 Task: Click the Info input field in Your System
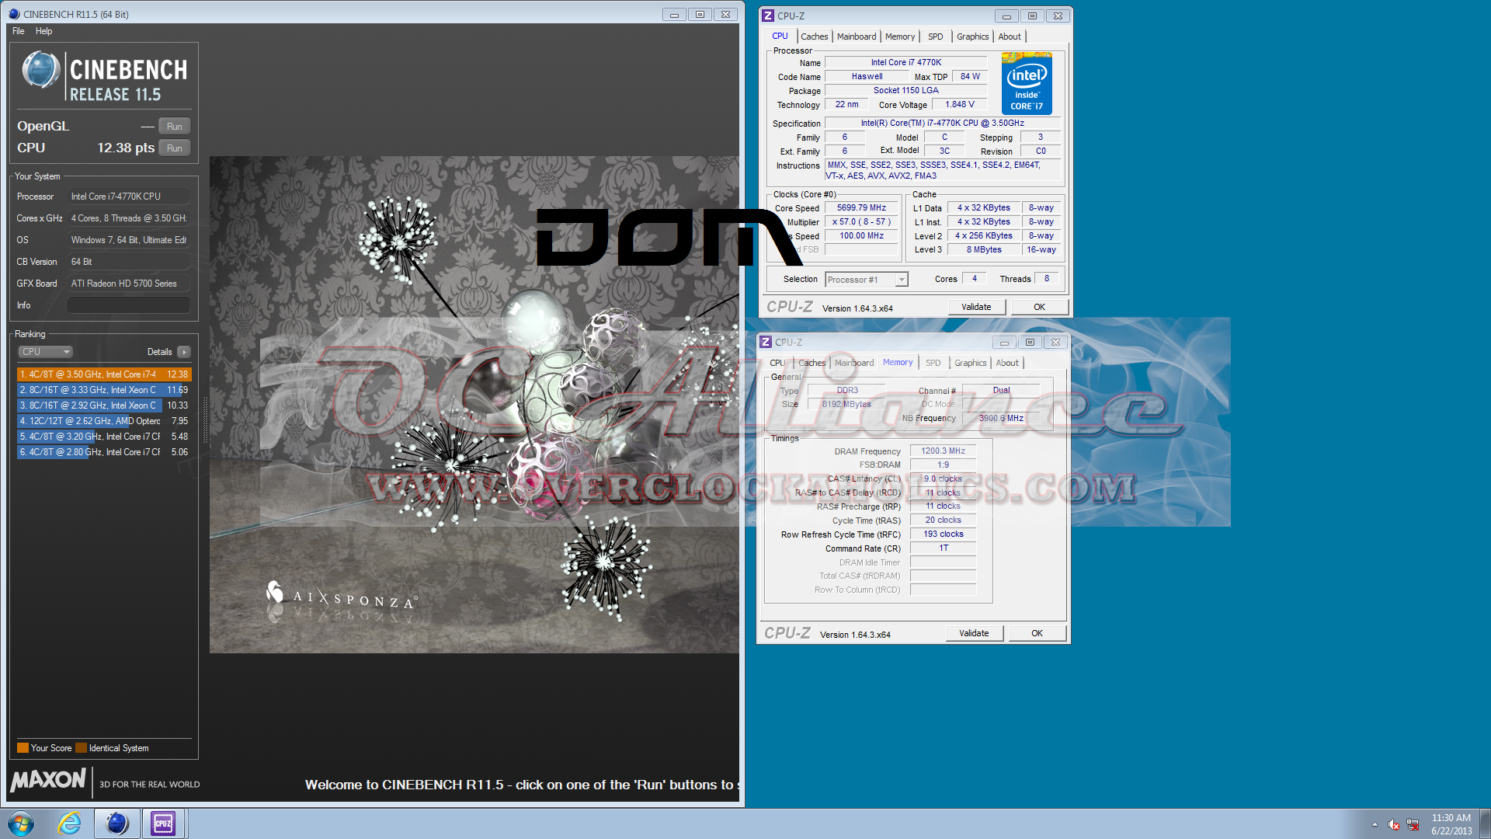click(x=128, y=305)
